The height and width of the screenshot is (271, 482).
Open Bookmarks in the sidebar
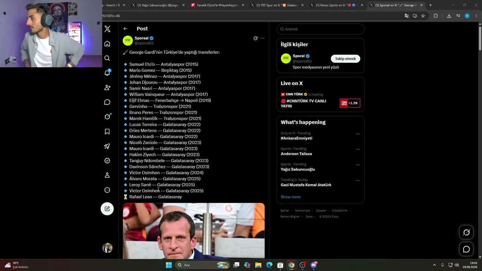(x=107, y=131)
